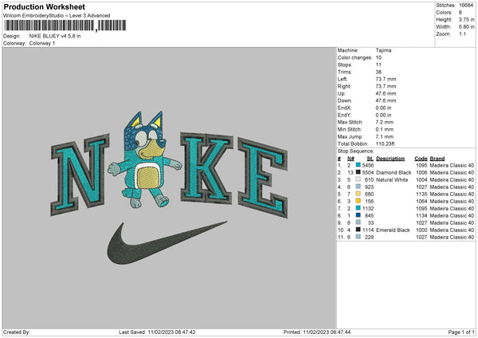Click the Max Jump value 7.1 mm

coord(385,136)
